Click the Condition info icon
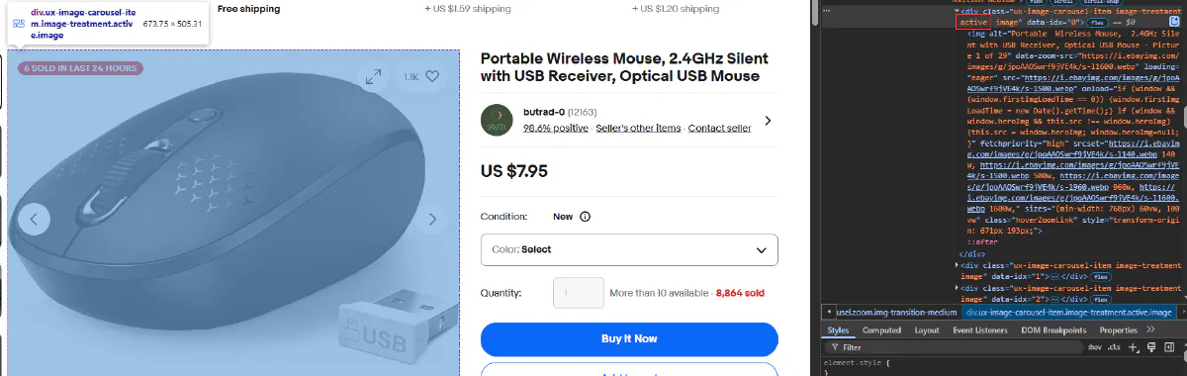 click(585, 217)
